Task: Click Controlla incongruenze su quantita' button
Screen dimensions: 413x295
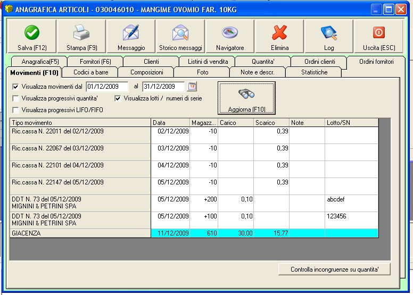Action: pyautogui.click(x=334, y=269)
